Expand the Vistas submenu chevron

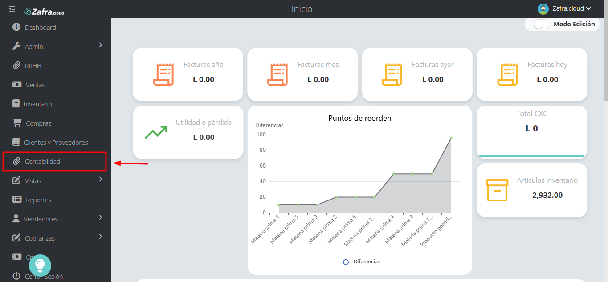click(x=101, y=179)
